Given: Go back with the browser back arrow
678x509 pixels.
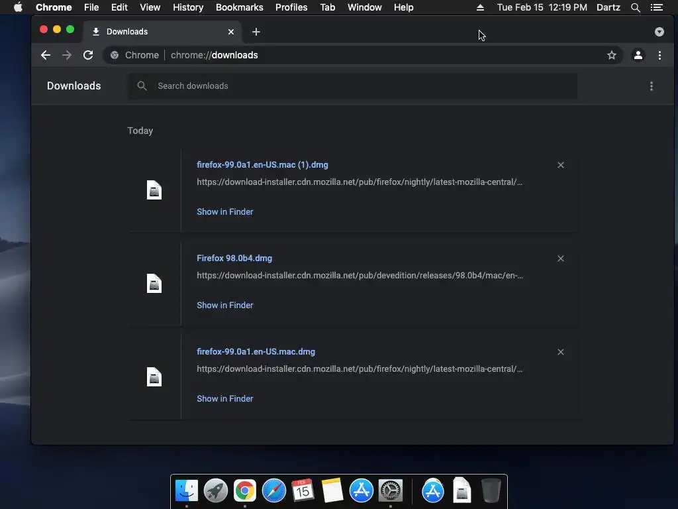Looking at the screenshot, I should tap(46, 55).
